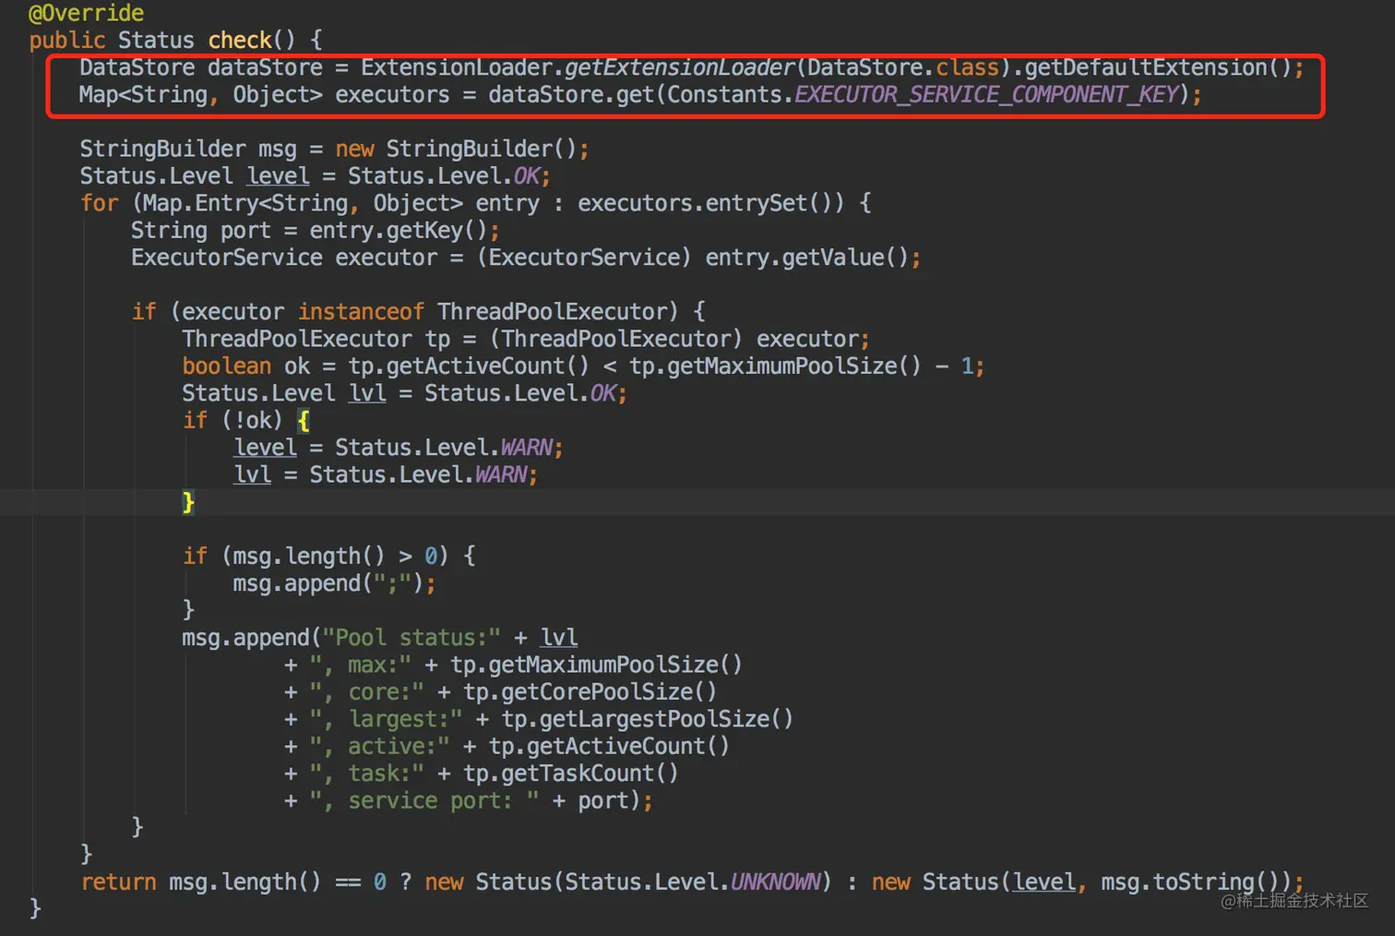1395x936 pixels.
Task: Click "Pool status:" string literal
Action: 411,638
